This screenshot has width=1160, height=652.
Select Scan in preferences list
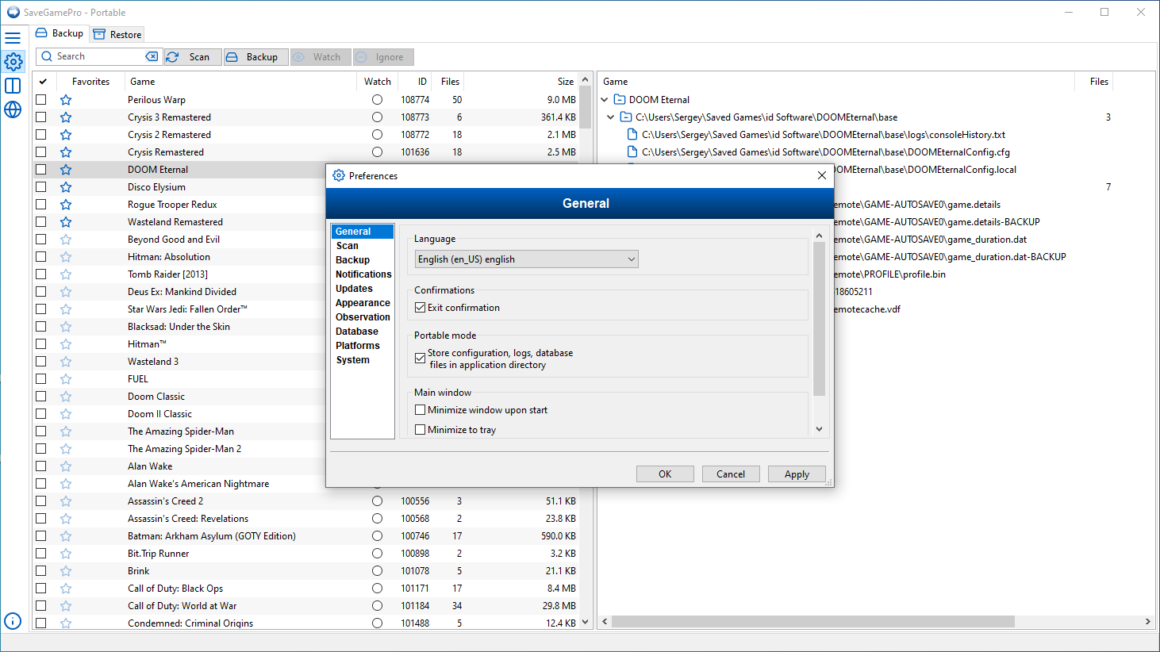point(348,246)
